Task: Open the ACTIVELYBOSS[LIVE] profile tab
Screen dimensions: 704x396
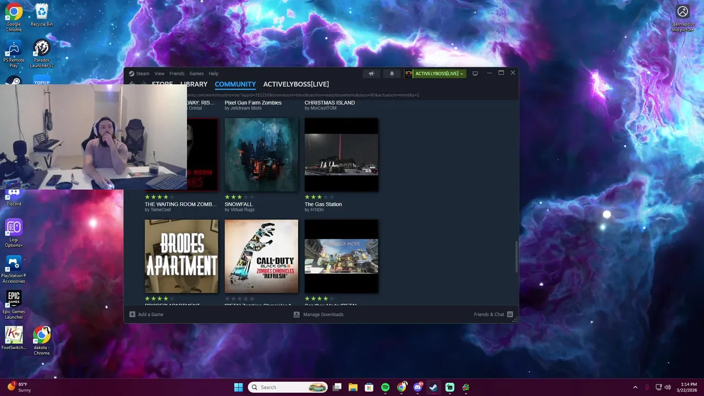Action: [296, 84]
